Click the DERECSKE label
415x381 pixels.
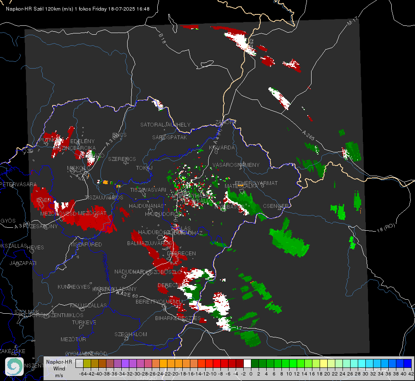pos(171,285)
